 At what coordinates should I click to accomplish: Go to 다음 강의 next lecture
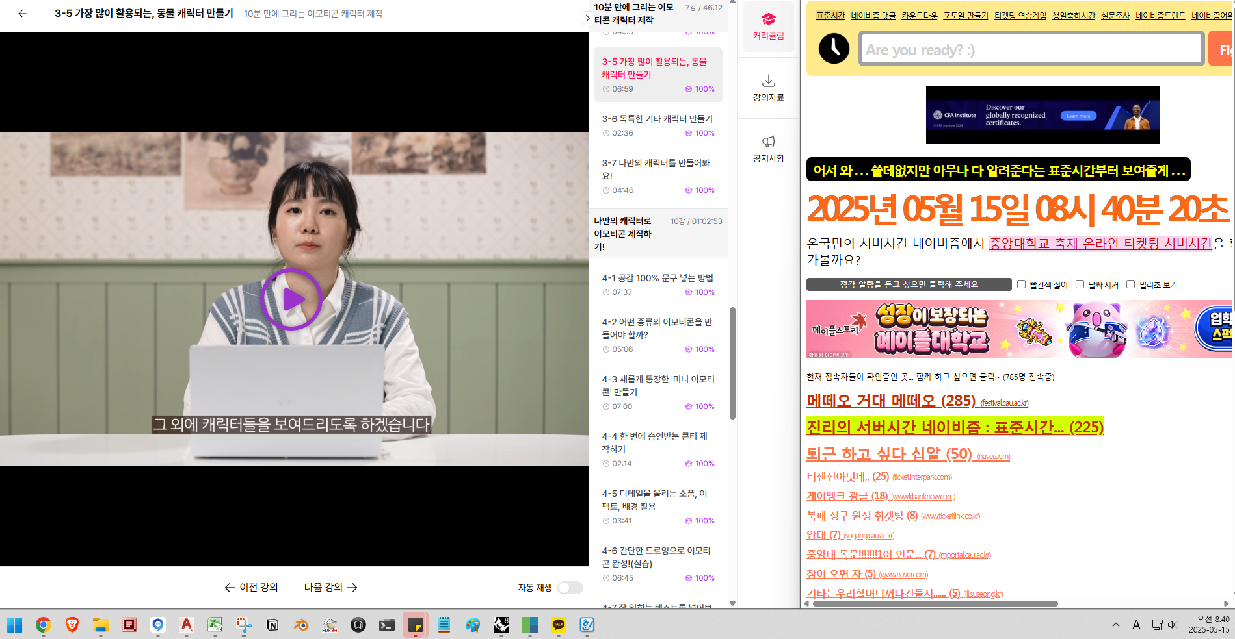pyautogui.click(x=331, y=587)
